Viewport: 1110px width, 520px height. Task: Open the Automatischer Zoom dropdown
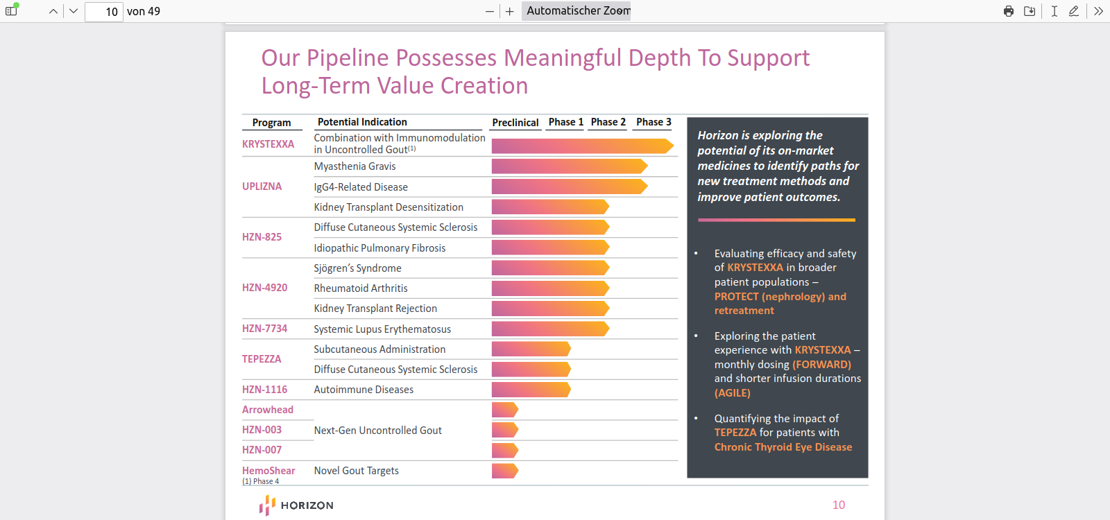(576, 11)
